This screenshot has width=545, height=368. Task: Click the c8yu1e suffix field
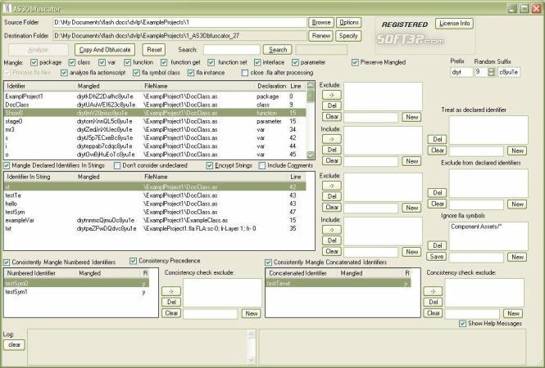(509, 72)
